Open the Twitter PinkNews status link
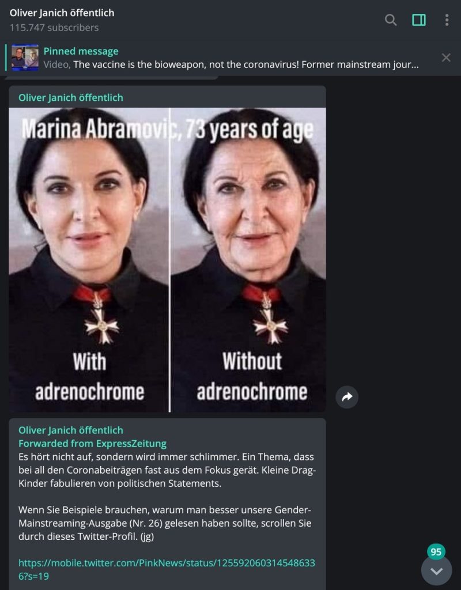The height and width of the screenshot is (590, 461). 167,569
